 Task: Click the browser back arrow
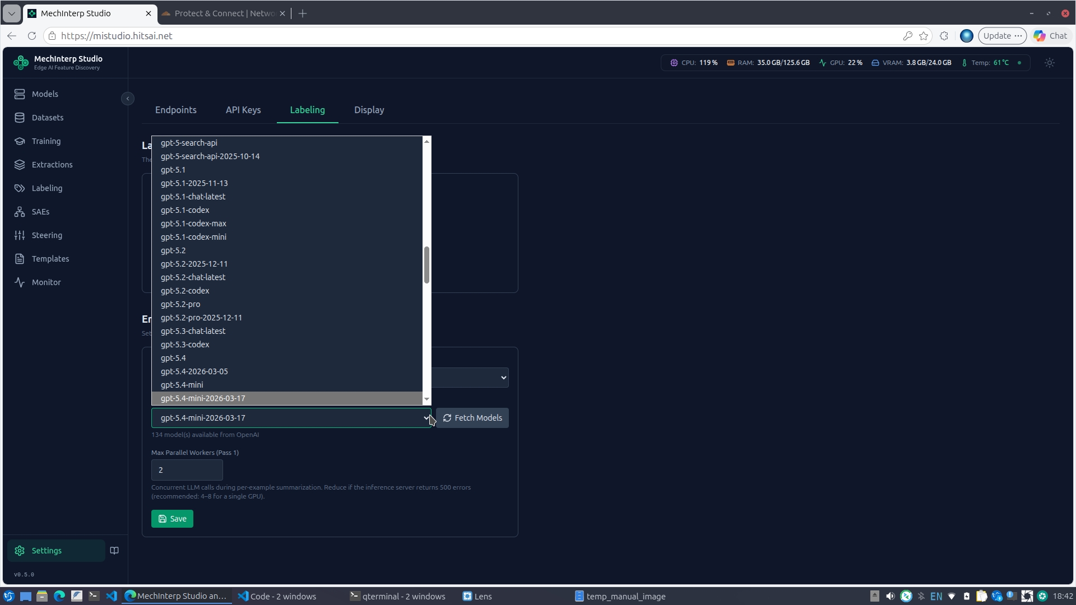(x=12, y=36)
